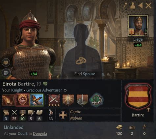Click the crossed swords four-star education trait
Image resolution: width=156 pixels, height=139 pixels.
54,100
